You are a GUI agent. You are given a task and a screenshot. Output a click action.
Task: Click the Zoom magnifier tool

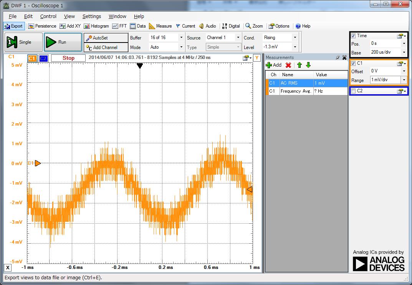254,26
